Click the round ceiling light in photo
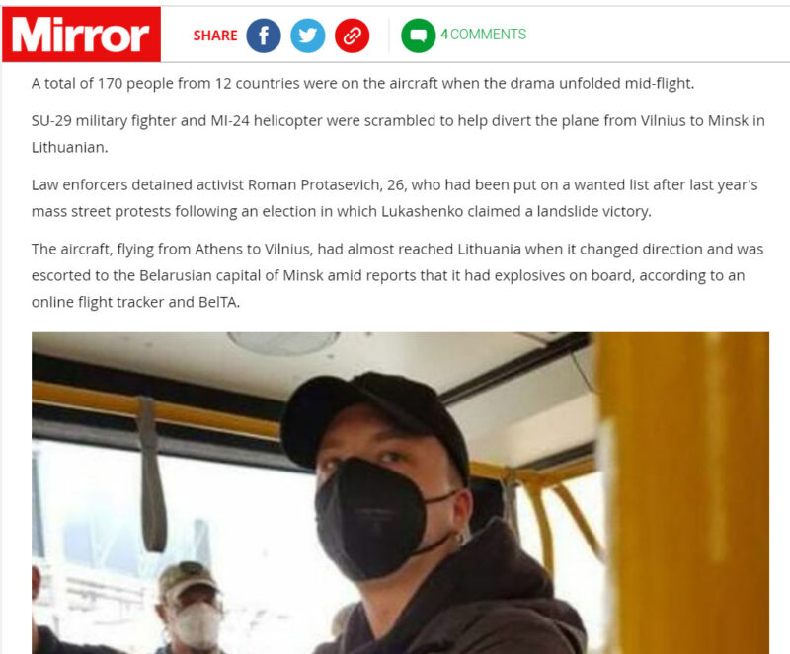This screenshot has height=654, width=790. (282, 342)
